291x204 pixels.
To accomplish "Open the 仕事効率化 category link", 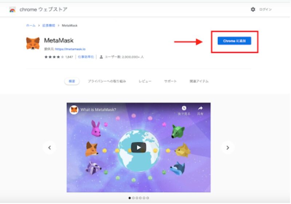I will (x=86, y=57).
